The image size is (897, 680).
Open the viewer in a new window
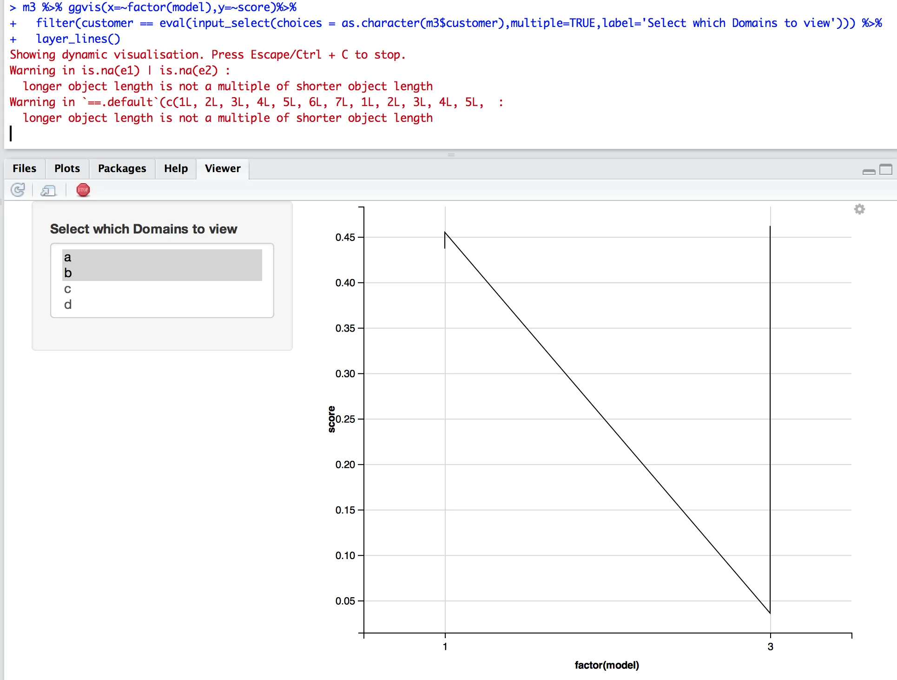(48, 190)
